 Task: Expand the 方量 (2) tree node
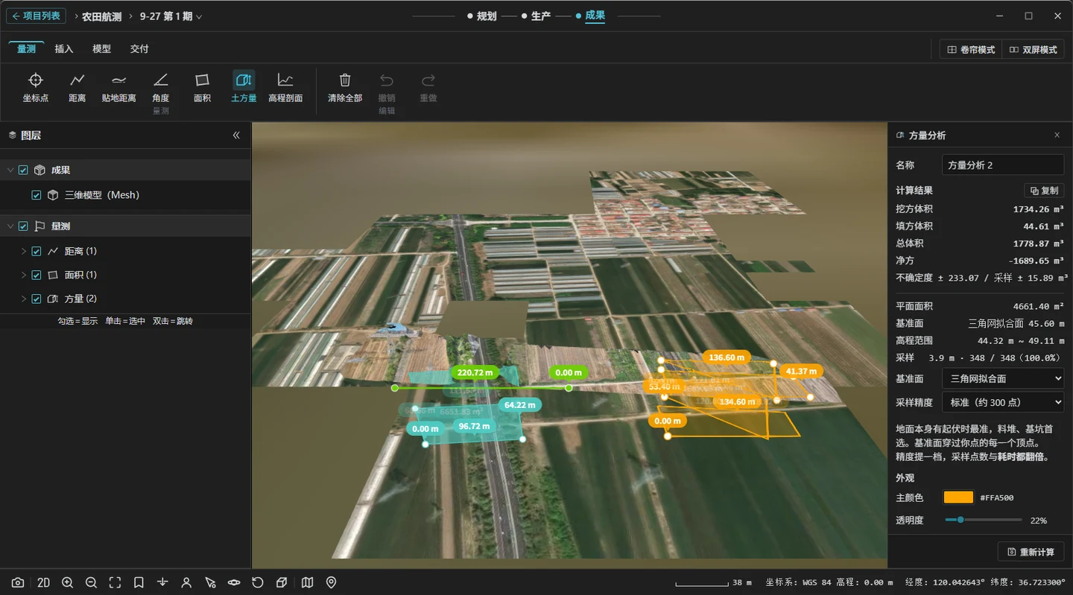(23, 299)
